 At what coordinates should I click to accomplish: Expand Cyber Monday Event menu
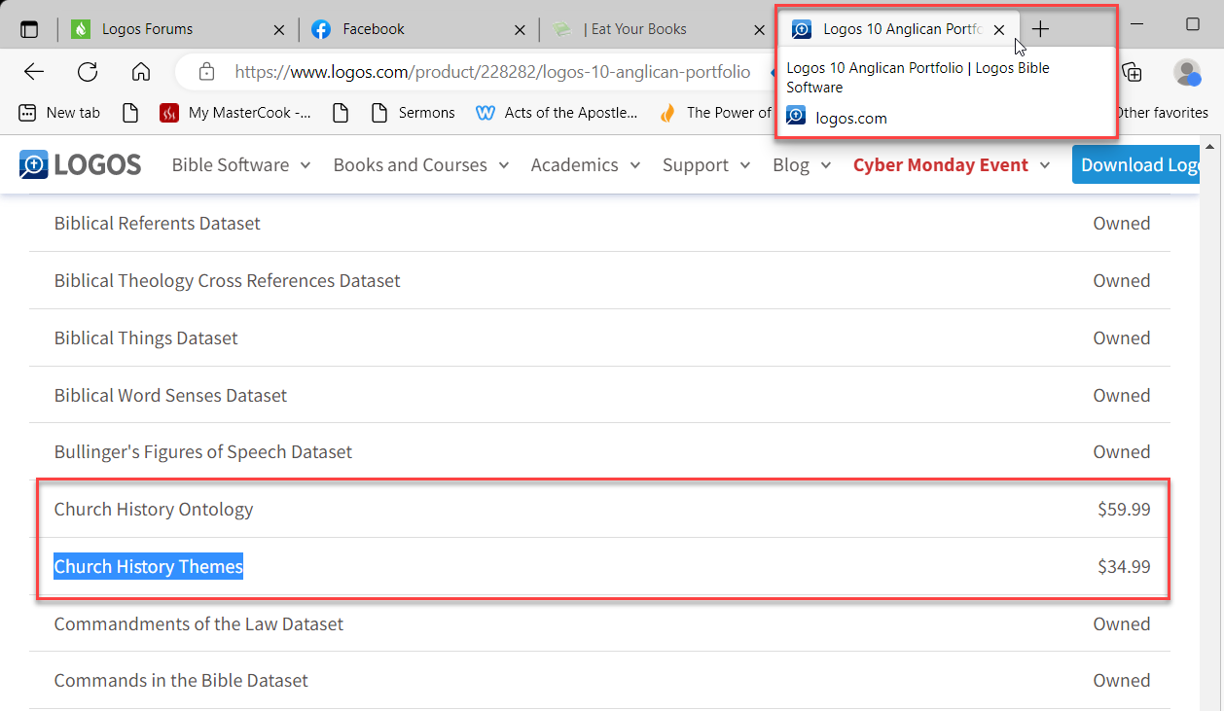(x=952, y=165)
